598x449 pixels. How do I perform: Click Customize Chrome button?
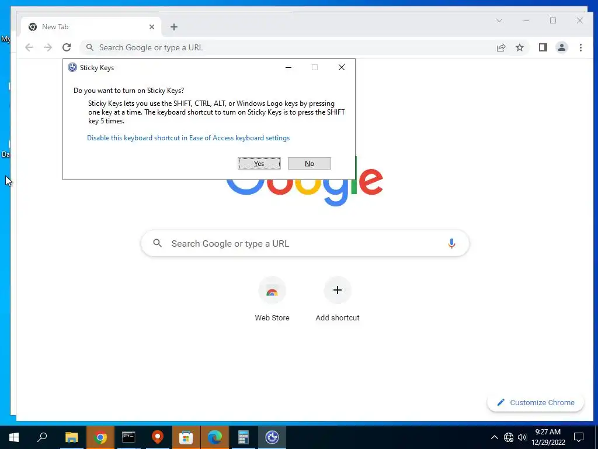point(536,402)
